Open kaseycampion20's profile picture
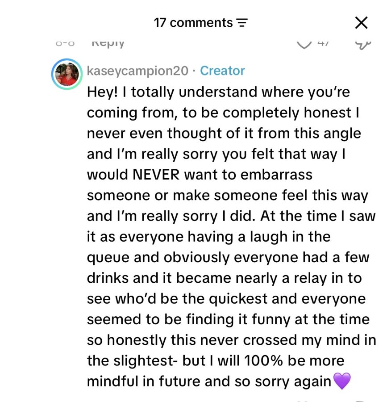 pos(67,74)
